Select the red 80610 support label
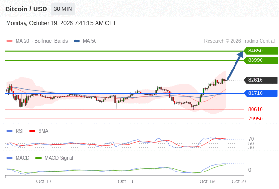 pos(255,109)
